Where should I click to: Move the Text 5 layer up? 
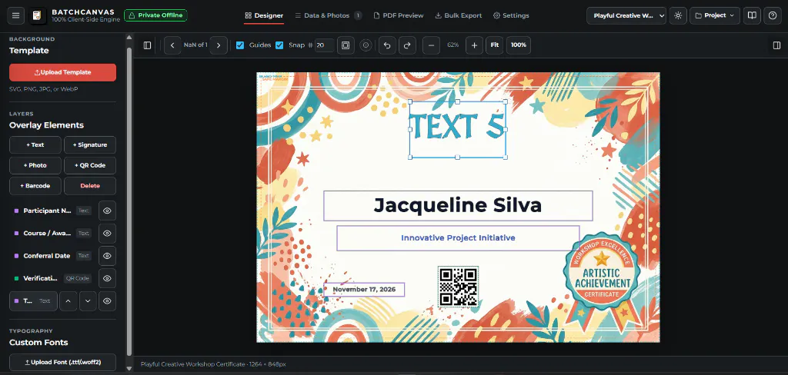[x=68, y=301]
